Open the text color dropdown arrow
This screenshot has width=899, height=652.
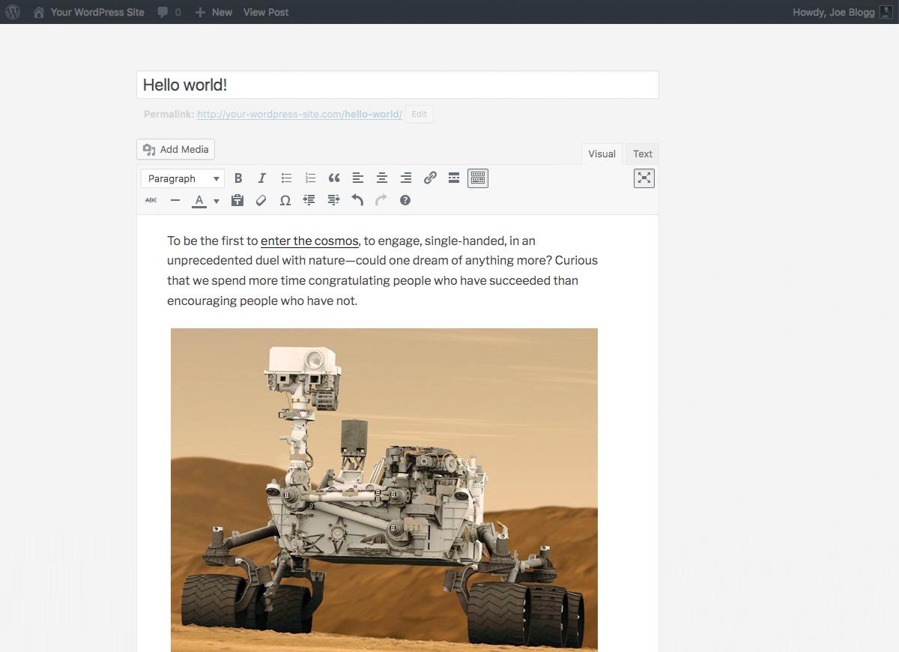point(217,201)
